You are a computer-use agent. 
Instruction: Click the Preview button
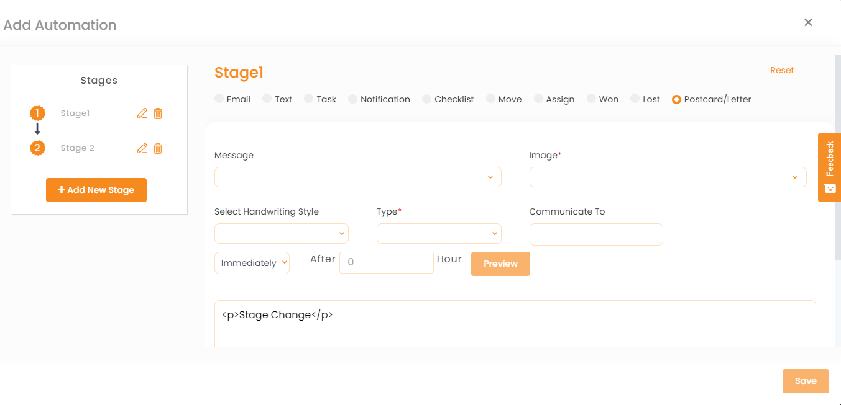tap(500, 264)
